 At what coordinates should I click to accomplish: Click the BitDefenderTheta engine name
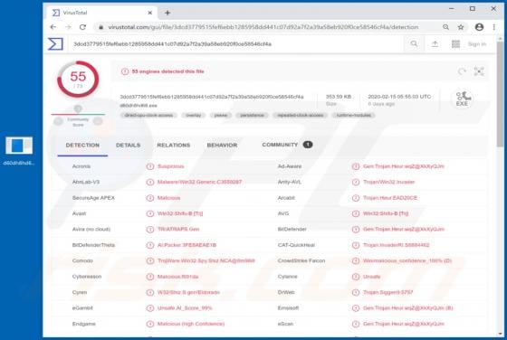[93, 245]
